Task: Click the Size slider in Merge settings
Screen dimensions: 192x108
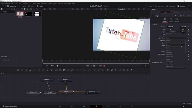Action: coord(172,29)
